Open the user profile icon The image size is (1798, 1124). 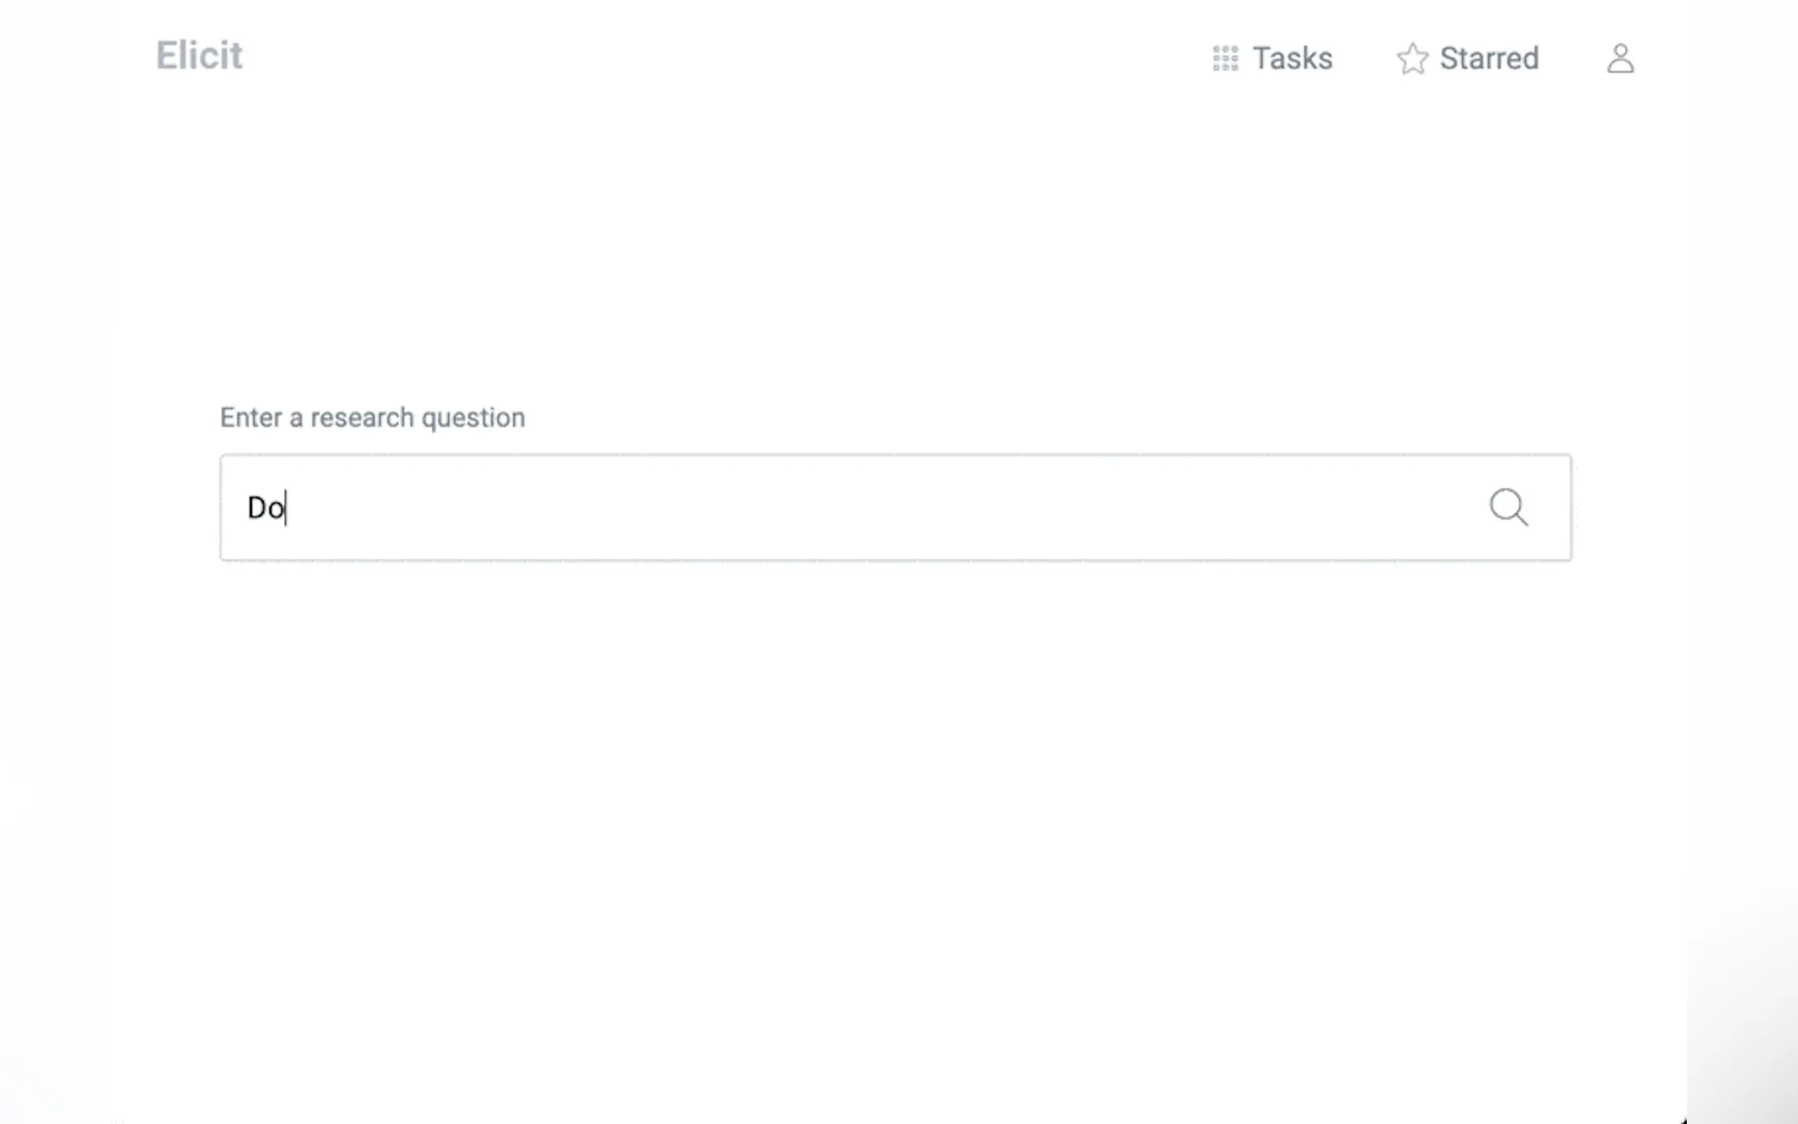coord(1620,59)
